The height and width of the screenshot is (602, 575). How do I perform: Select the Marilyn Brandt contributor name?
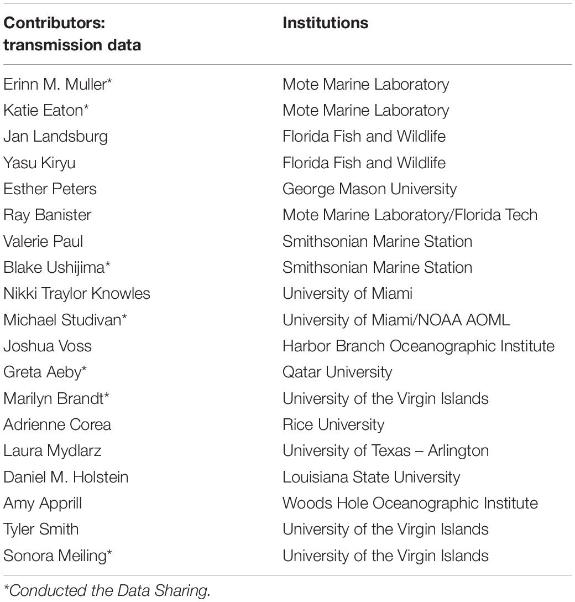point(56,399)
